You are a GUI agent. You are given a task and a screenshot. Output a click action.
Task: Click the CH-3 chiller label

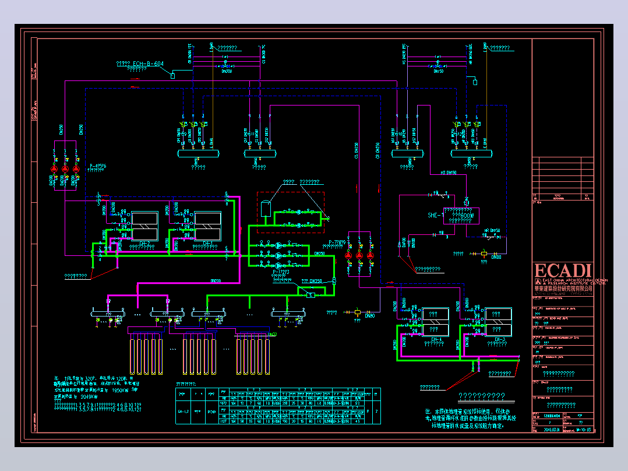pos(499,339)
